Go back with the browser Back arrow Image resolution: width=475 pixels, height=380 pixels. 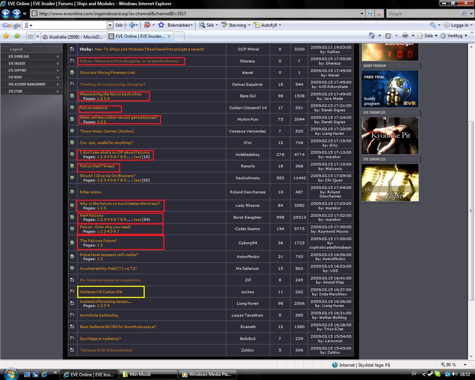[6, 14]
